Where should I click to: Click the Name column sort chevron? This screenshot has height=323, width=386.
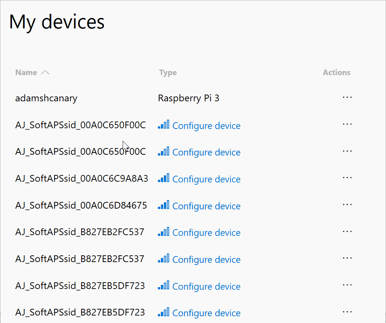pyautogui.click(x=45, y=72)
